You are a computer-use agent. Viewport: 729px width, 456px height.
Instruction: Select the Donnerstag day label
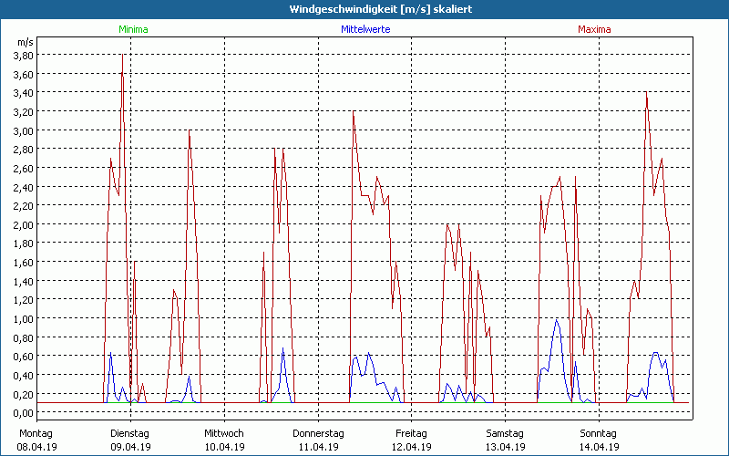click(318, 433)
